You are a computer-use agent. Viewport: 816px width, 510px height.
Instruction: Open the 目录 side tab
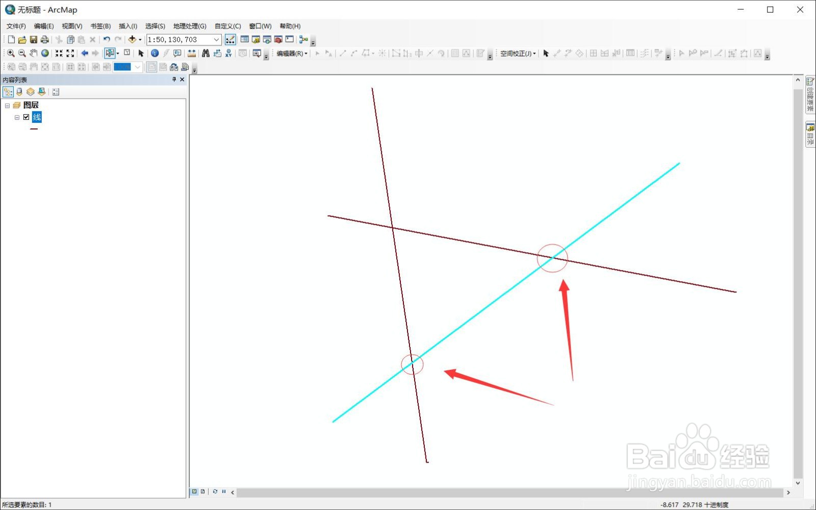pos(810,135)
